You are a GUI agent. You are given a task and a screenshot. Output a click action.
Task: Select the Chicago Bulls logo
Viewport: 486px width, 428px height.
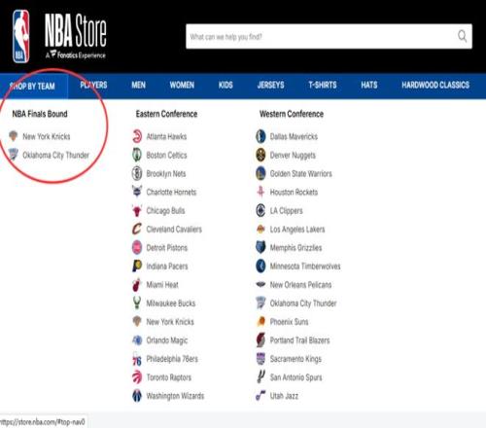pyautogui.click(x=137, y=210)
